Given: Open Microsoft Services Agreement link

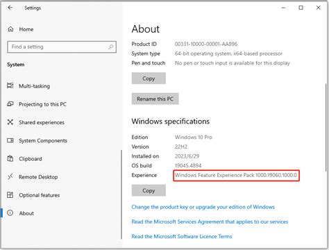Looking at the screenshot, I should pyautogui.click(x=210, y=222).
